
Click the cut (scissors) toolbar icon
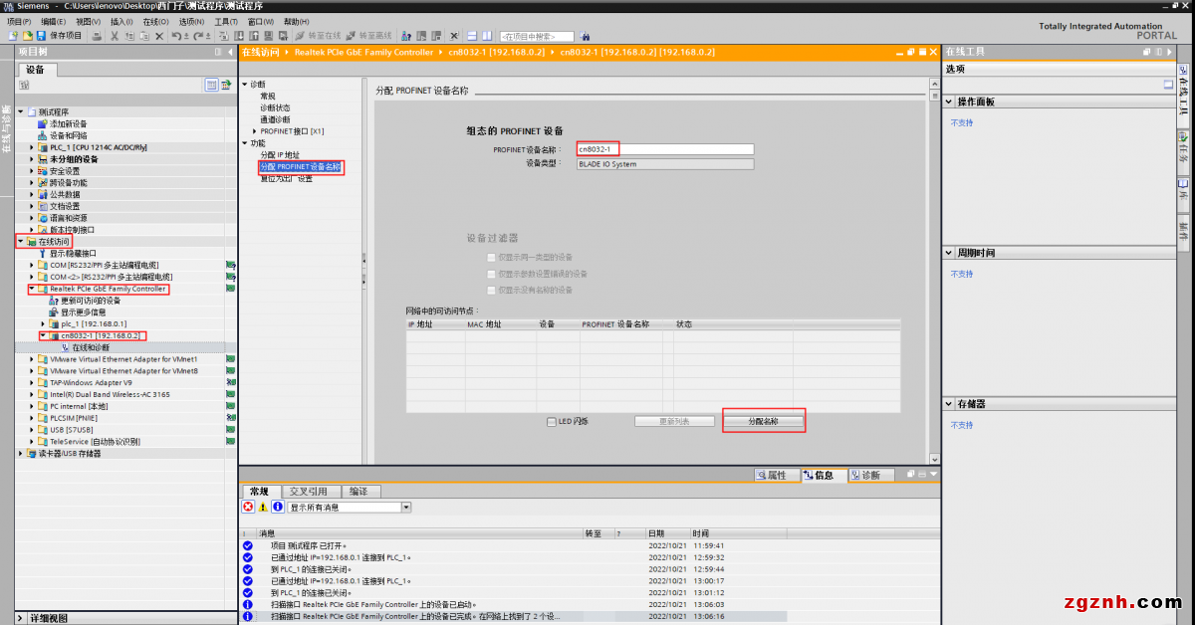[115, 36]
